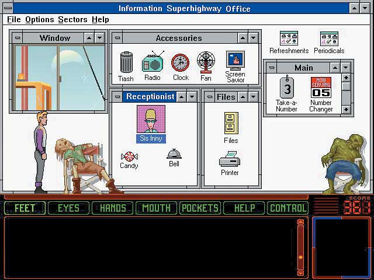Open the Help menu in menu bar
This screenshot has height=280, width=374.
101,19
